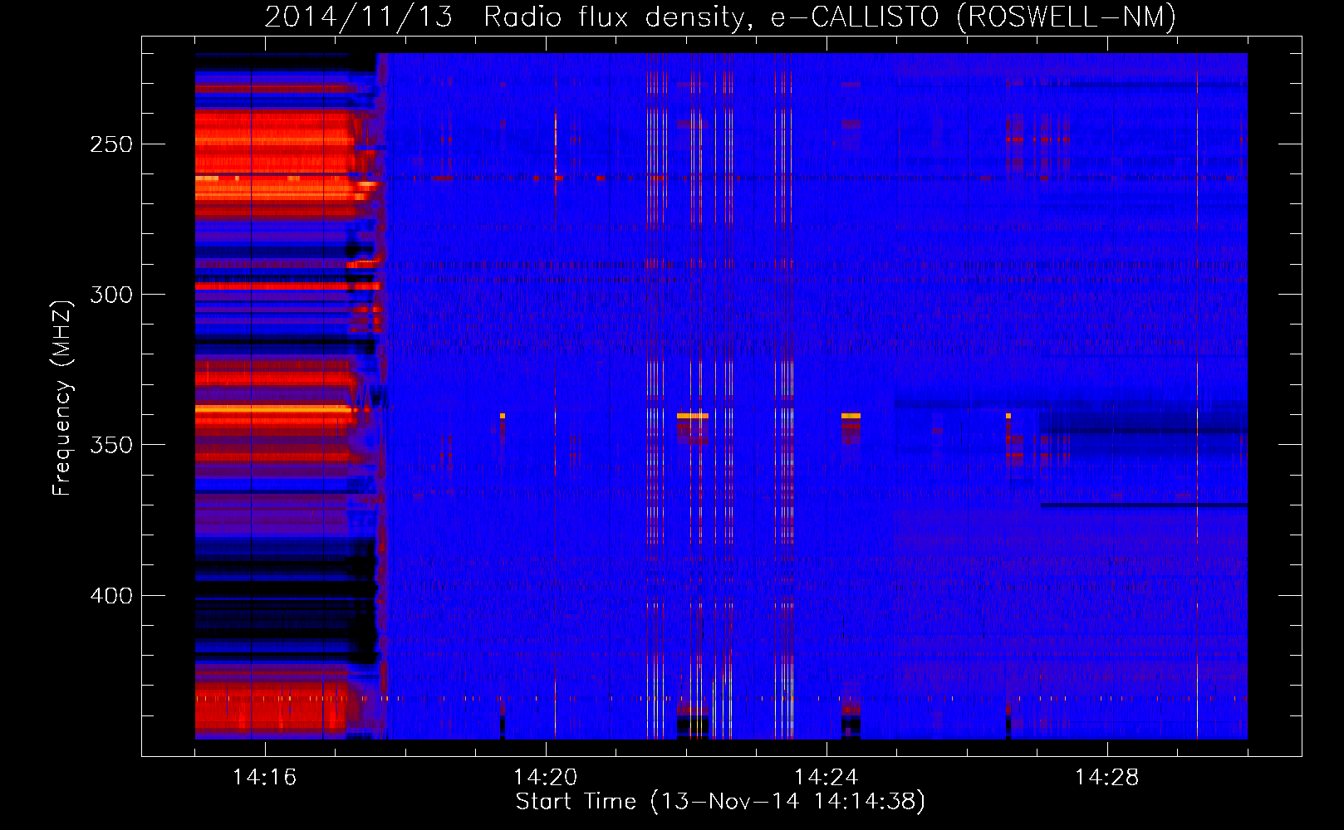The image size is (1344, 830).
Task: Click the date 2014/11/13 in the title
Action: (x=359, y=17)
